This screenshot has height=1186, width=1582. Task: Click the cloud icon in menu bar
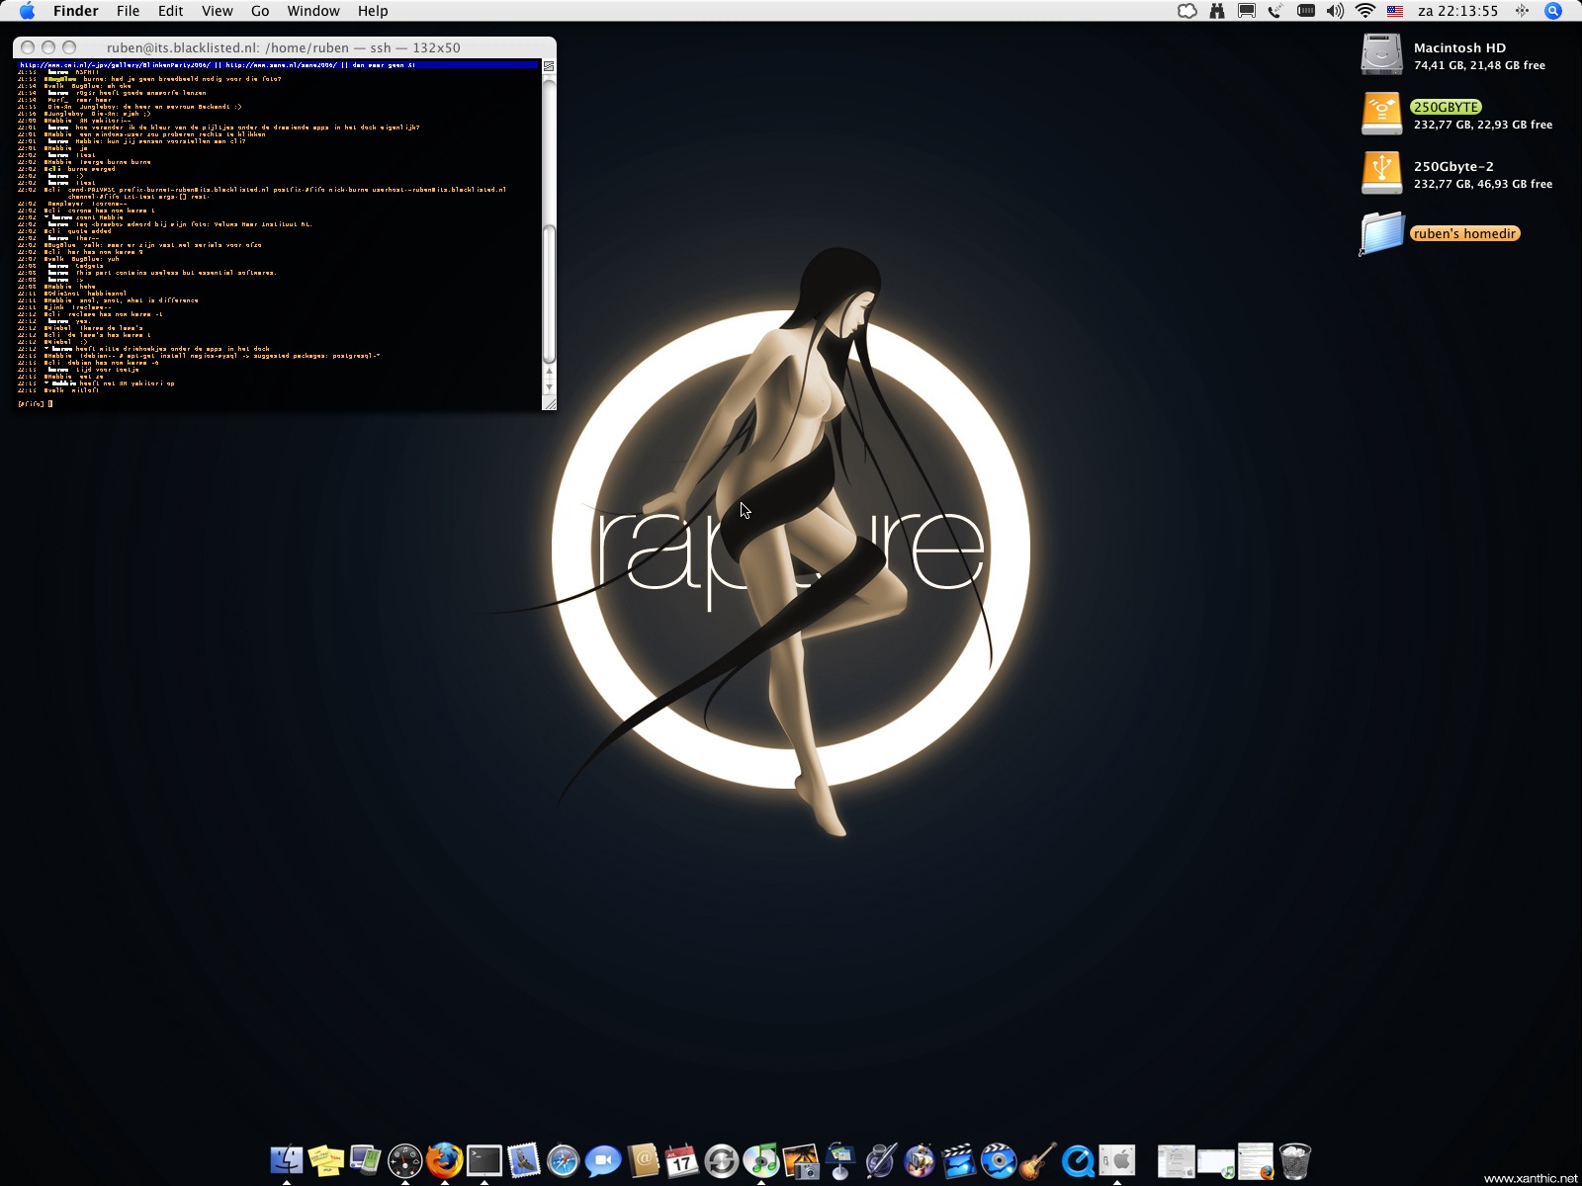(x=1187, y=11)
